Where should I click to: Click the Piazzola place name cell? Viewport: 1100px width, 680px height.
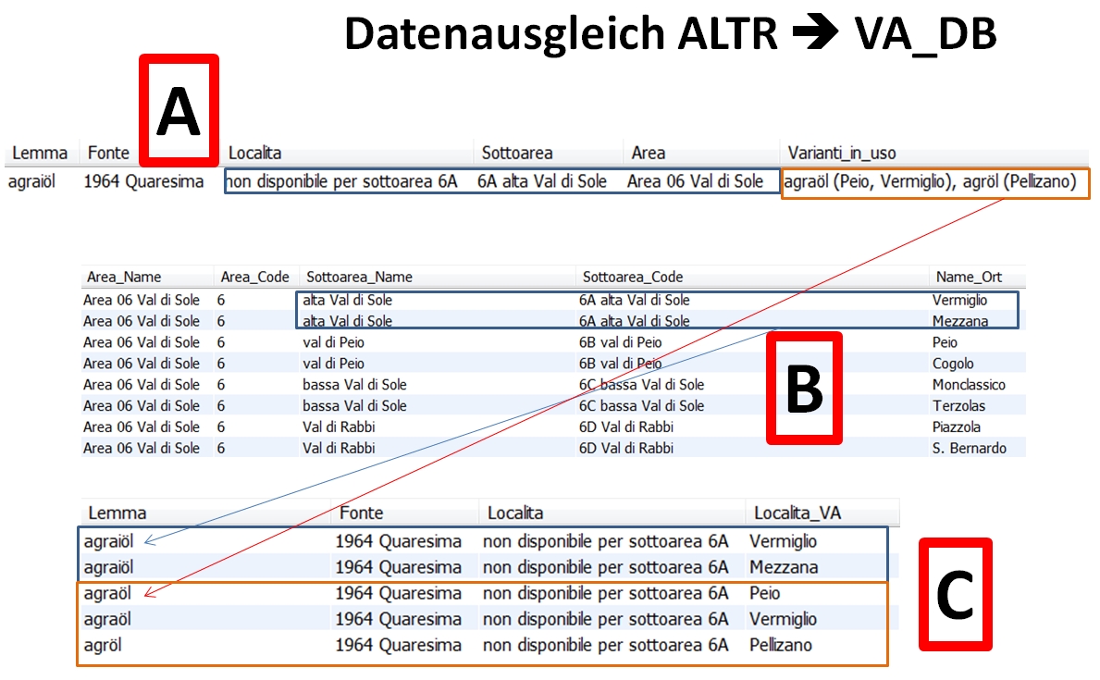(x=957, y=427)
